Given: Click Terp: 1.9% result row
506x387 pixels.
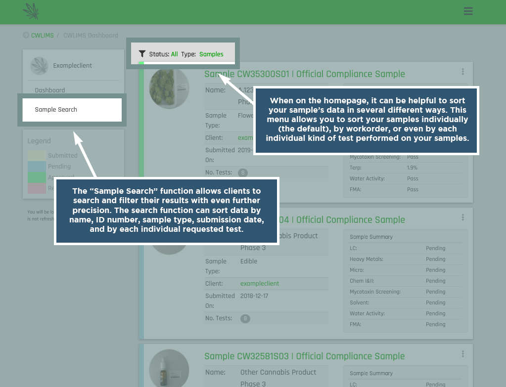Looking at the screenshot, I should click(406, 168).
